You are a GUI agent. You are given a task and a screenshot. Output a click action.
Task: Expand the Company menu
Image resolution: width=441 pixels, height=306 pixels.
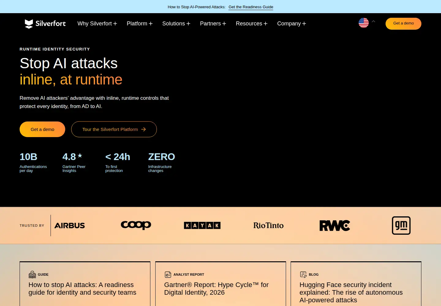point(292,24)
